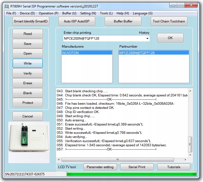Open the Device (D) menu
The height and width of the screenshot is (182, 203).
click(27, 13)
